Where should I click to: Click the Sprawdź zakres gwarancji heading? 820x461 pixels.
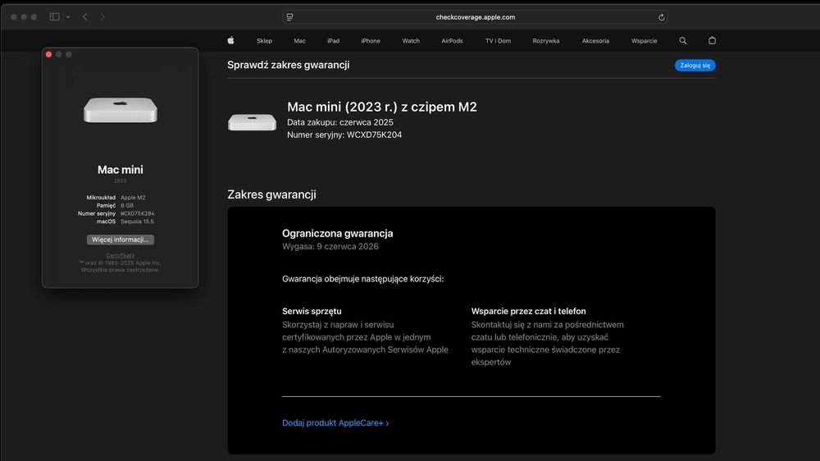pos(288,65)
